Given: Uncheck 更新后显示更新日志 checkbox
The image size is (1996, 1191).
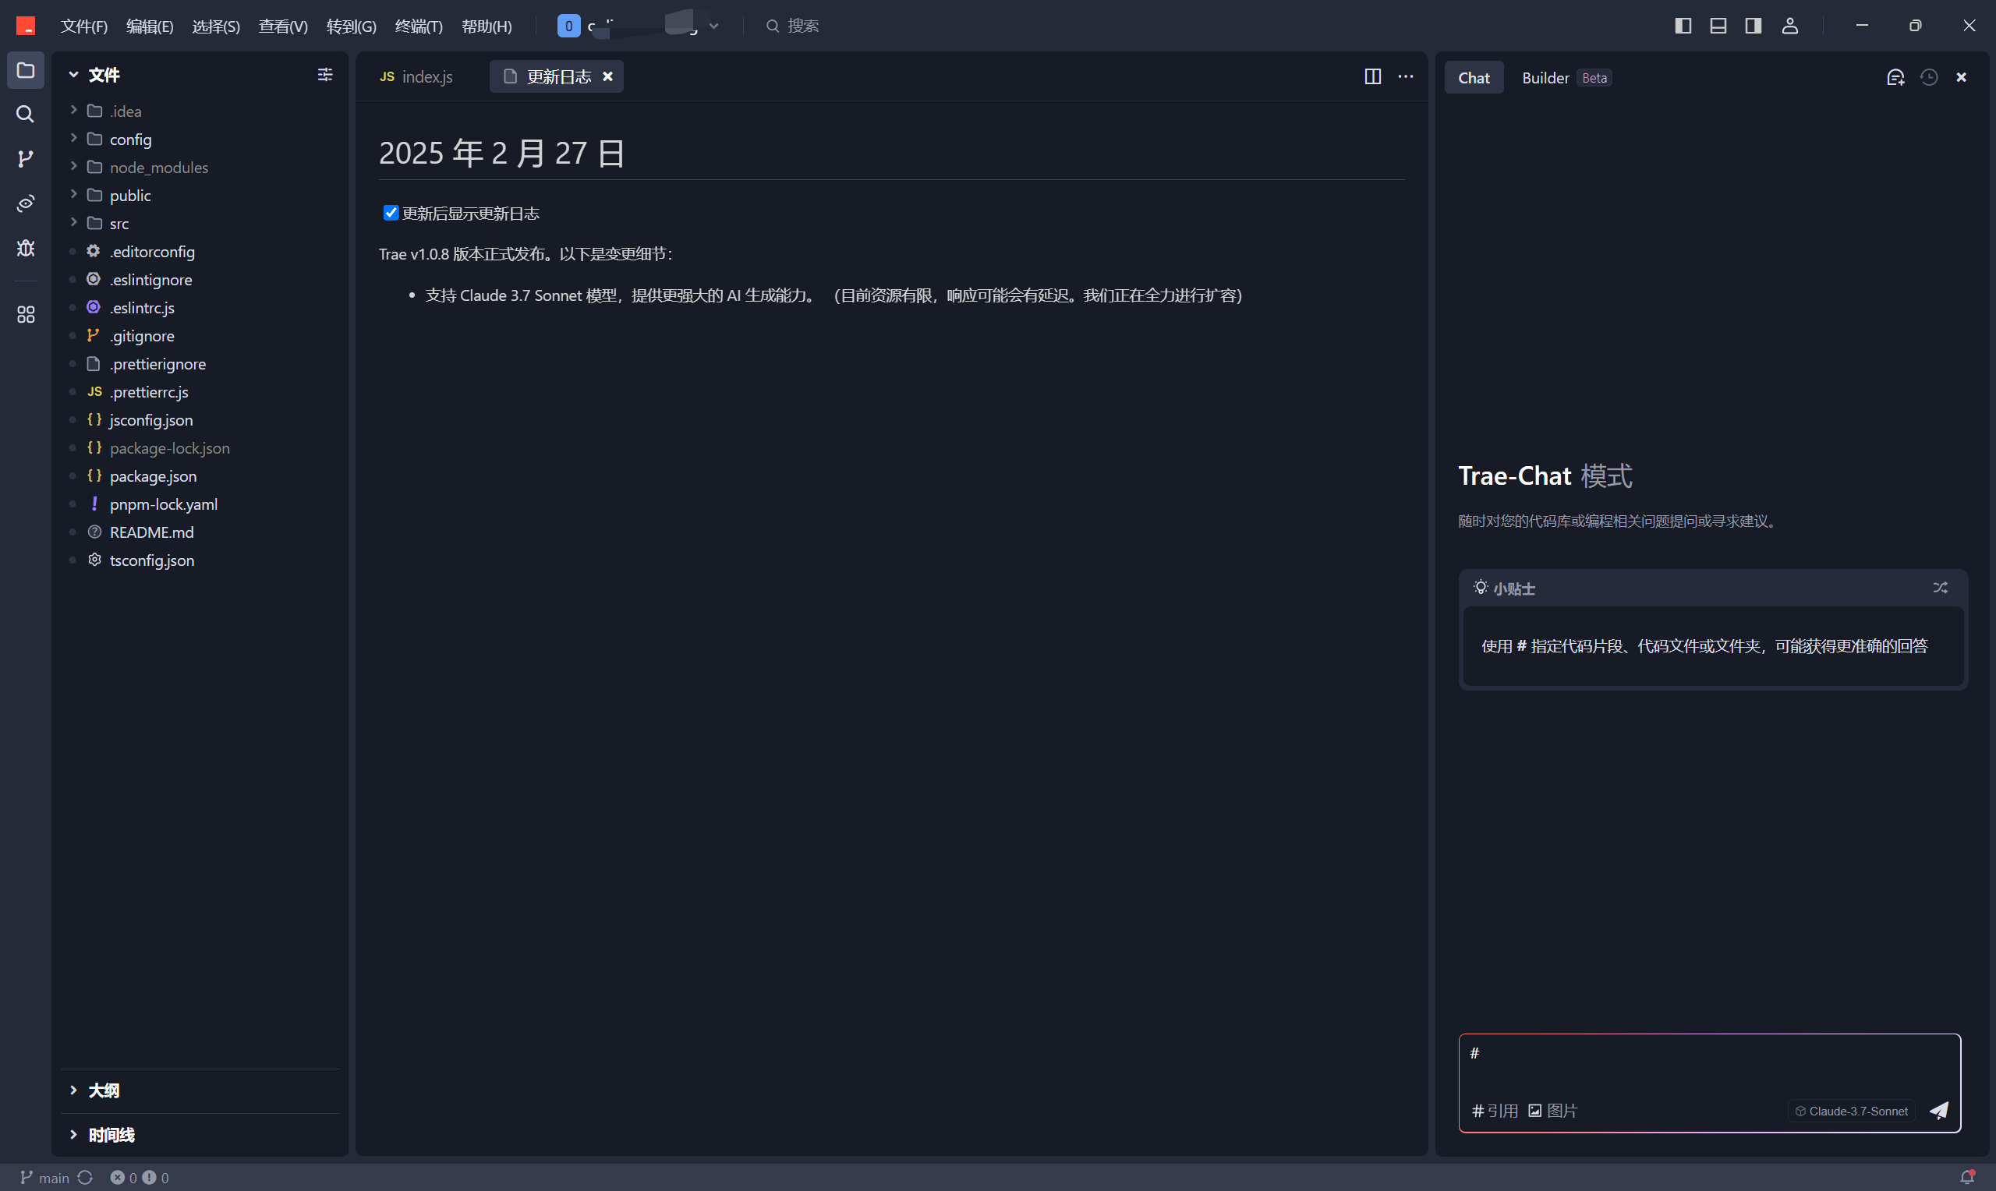Looking at the screenshot, I should click(x=390, y=213).
